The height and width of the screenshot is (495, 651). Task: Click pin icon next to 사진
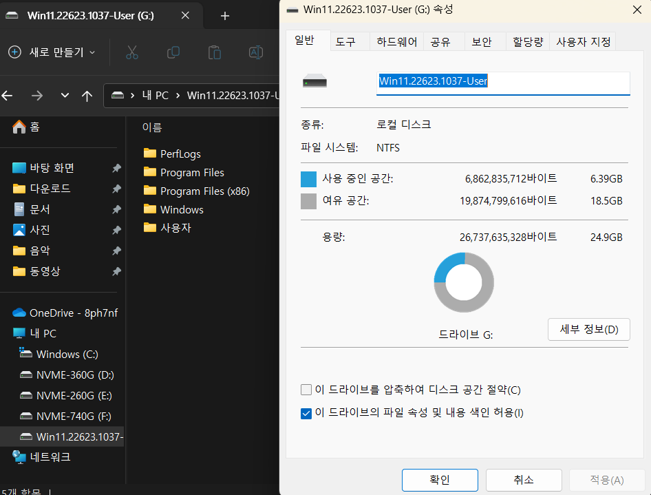pyautogui.click(x=117, y=230)
